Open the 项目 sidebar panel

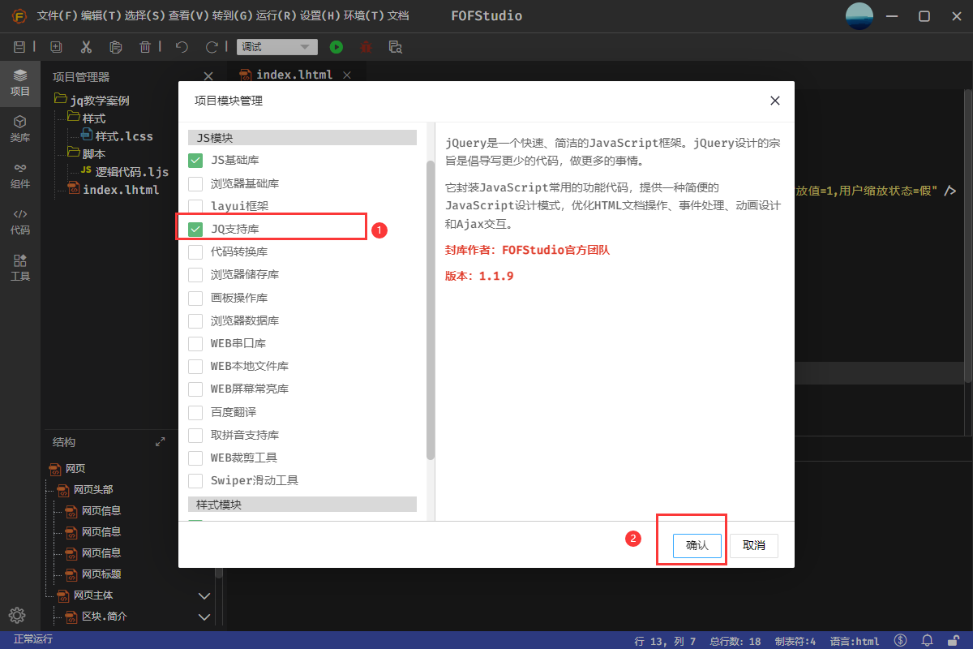20,83
